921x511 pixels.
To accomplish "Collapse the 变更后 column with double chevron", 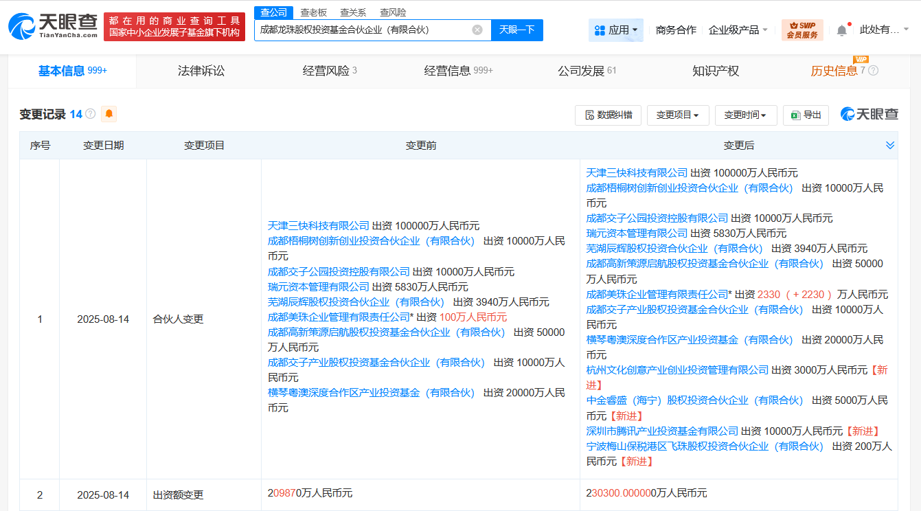I will pos(890,145).
